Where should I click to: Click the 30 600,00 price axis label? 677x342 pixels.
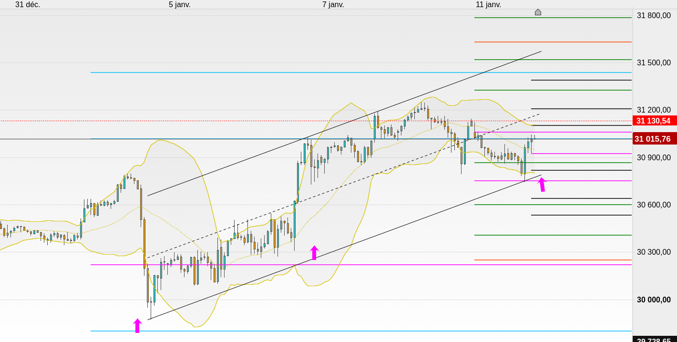[x=654, y=205]
